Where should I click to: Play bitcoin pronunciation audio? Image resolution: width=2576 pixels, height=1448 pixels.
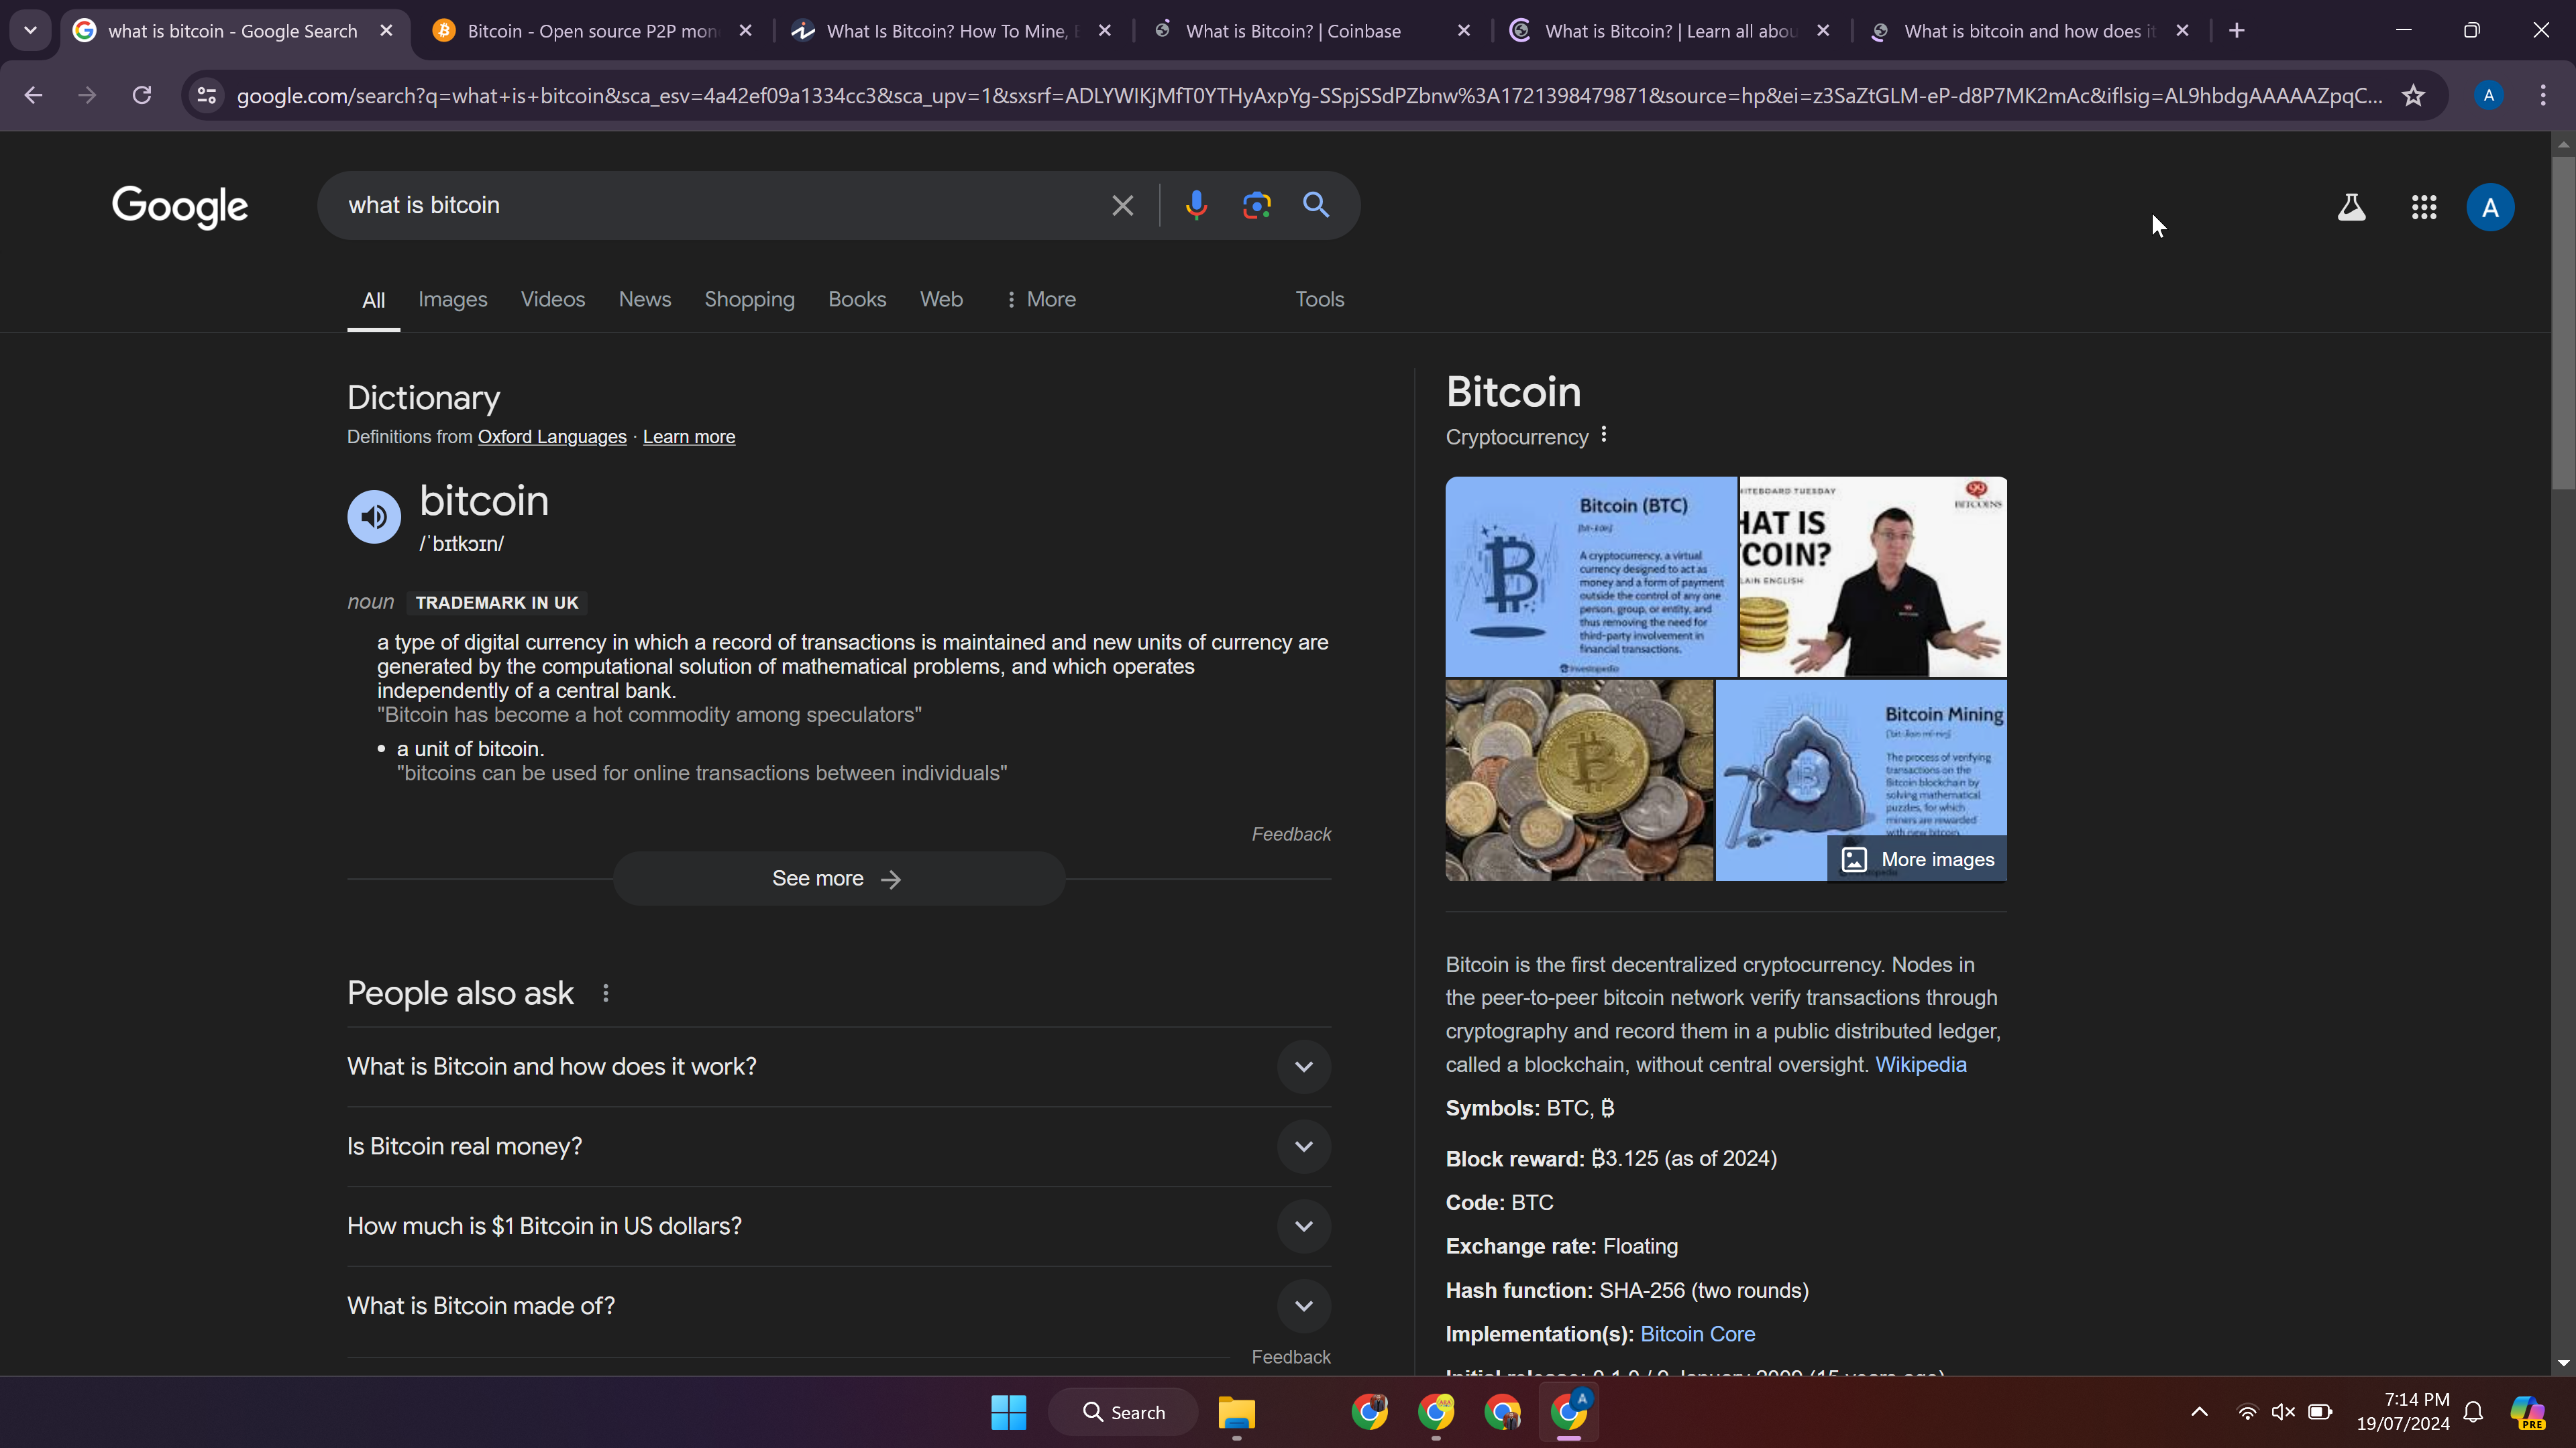pyautogui.click(x=374, y=517)
